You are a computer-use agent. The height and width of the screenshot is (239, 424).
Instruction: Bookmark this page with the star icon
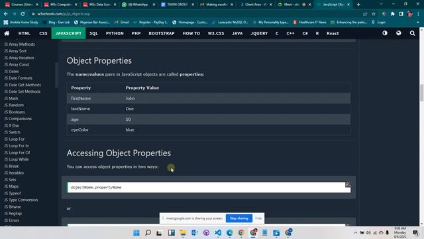click(374, 14)
